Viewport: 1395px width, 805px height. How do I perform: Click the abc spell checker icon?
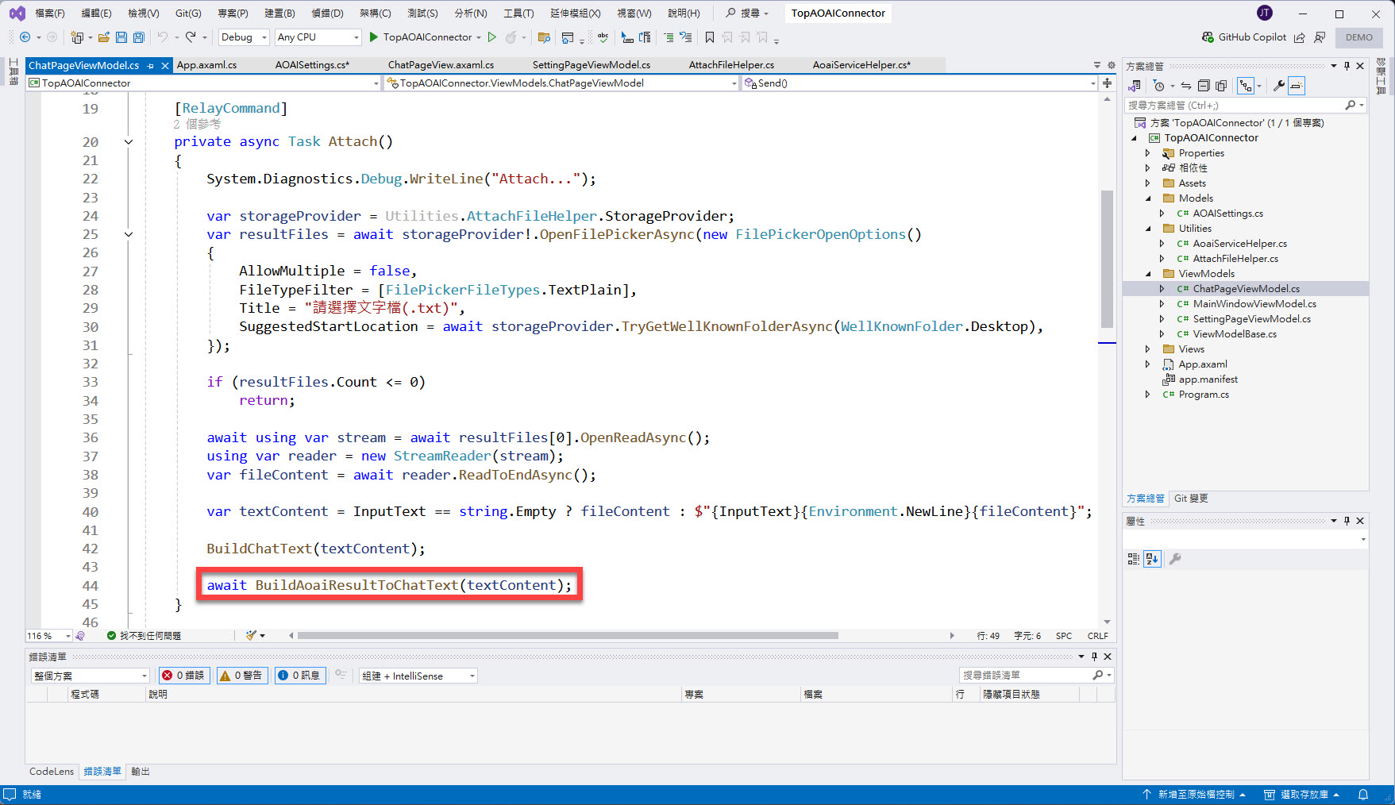pos(603,37)
